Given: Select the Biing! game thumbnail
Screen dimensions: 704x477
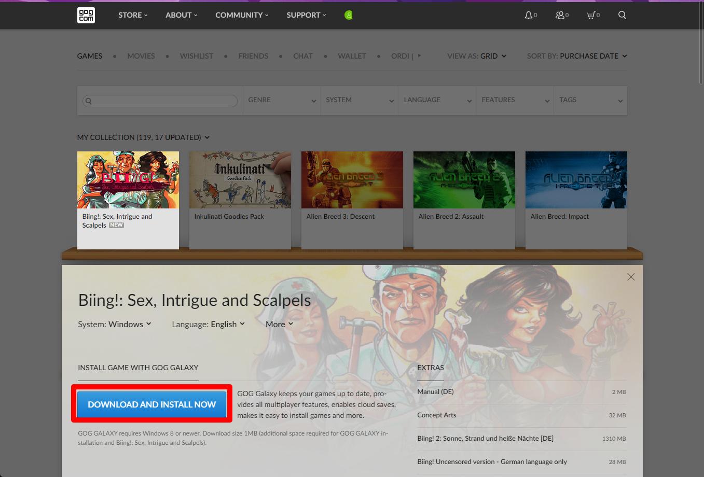Looking at the screenshot, I should click(128, 180).
